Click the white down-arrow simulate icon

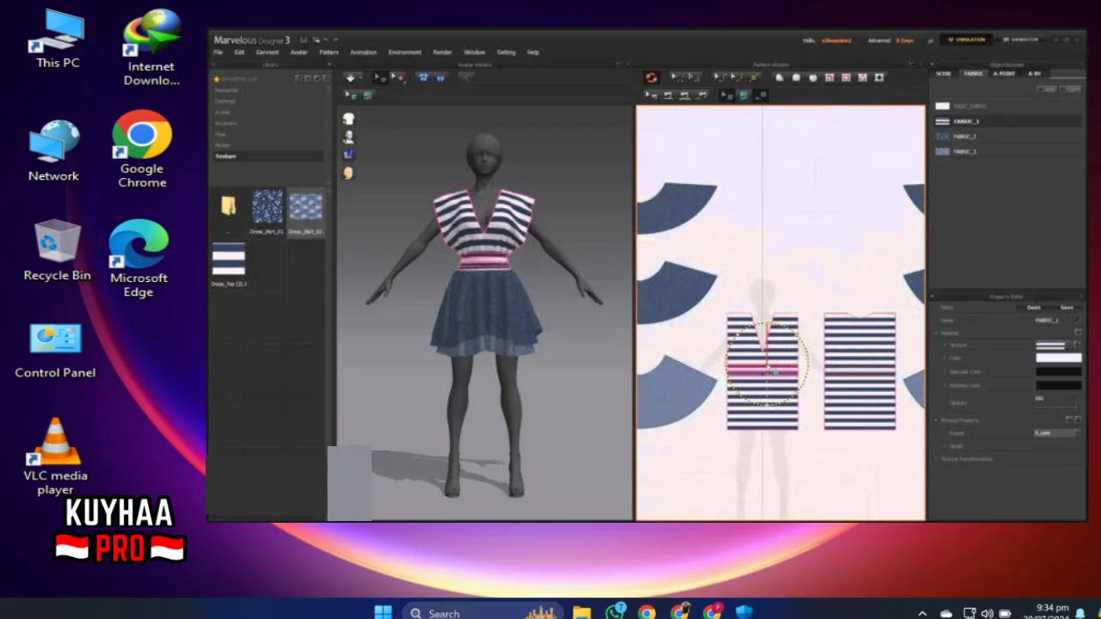click(352, 77)
